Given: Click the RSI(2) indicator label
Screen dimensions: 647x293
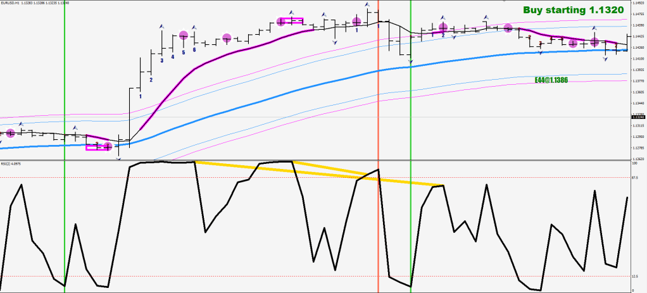Looking at the screenshot, I should (x=14, y=164).
